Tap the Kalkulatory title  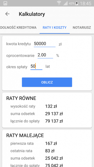coord(32,14)
